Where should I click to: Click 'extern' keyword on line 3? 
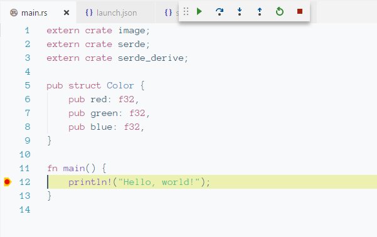(x=63, y=58)
